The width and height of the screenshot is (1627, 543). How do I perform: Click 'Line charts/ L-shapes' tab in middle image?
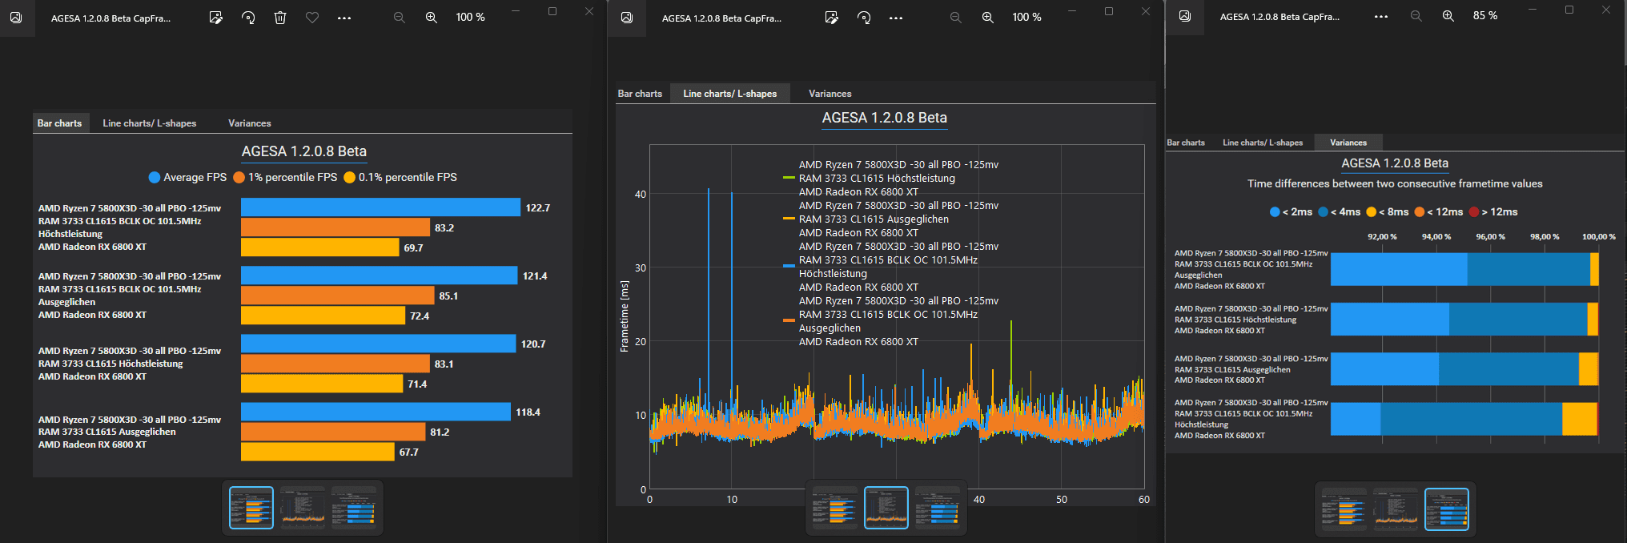[730, 94]
